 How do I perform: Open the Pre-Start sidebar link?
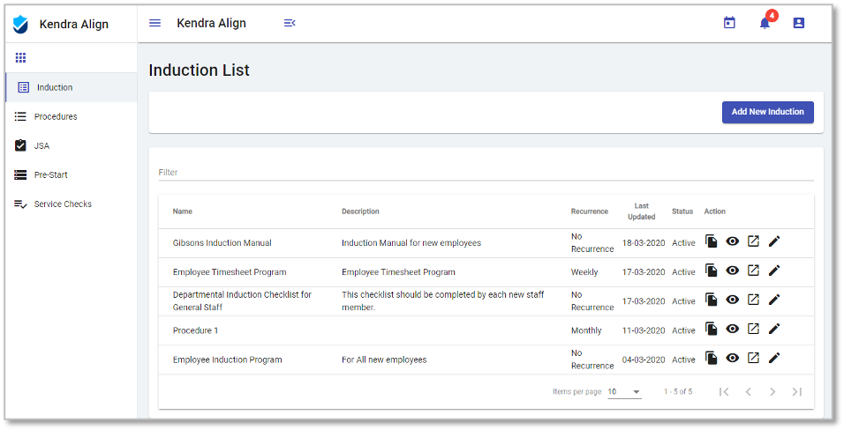click(x=50, y=174)
